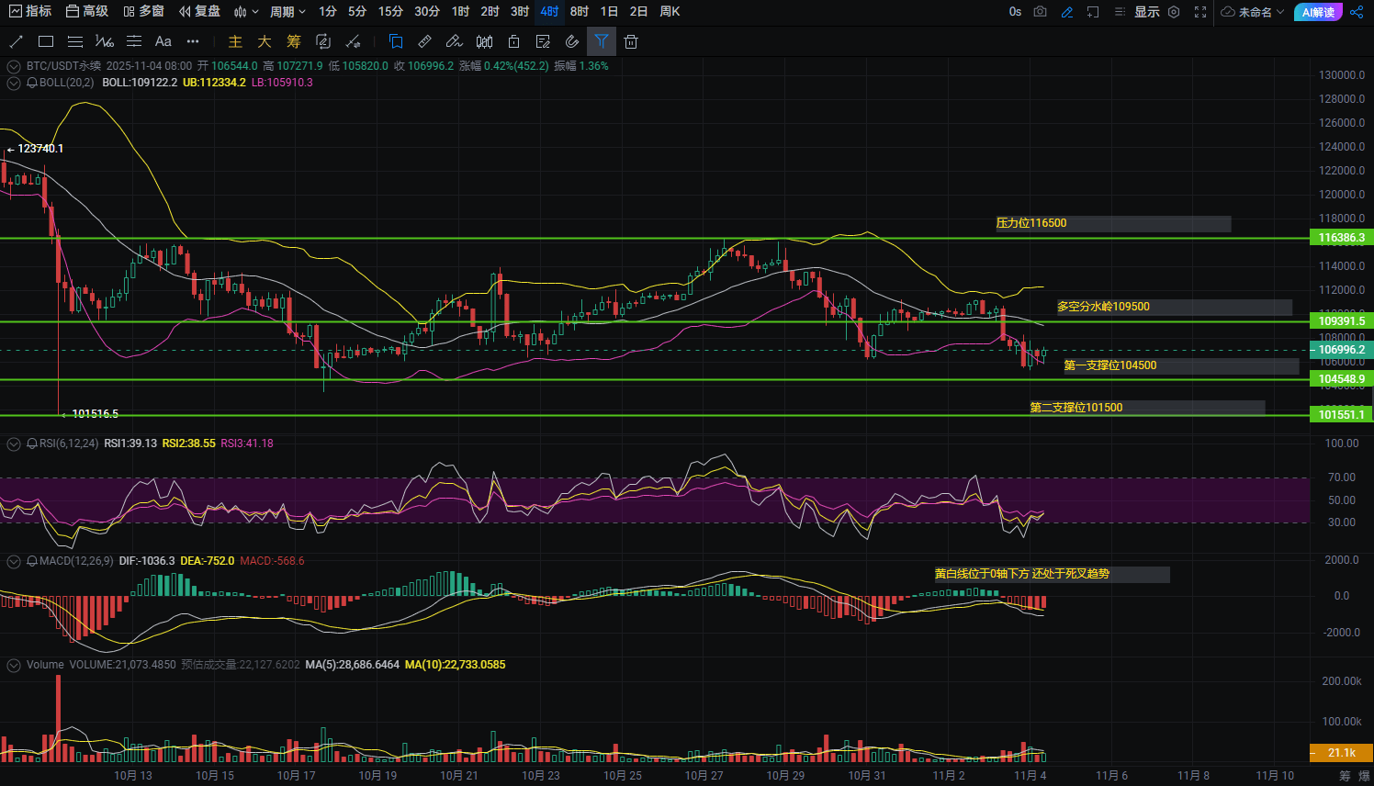Toggle the highlighted filter funnel tool

pos(601,41)
